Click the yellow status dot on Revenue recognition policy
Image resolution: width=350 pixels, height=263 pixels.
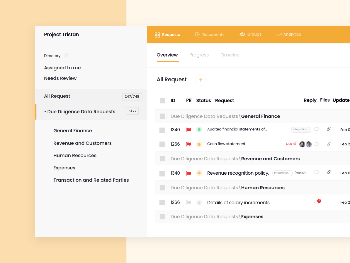point(199,173)
